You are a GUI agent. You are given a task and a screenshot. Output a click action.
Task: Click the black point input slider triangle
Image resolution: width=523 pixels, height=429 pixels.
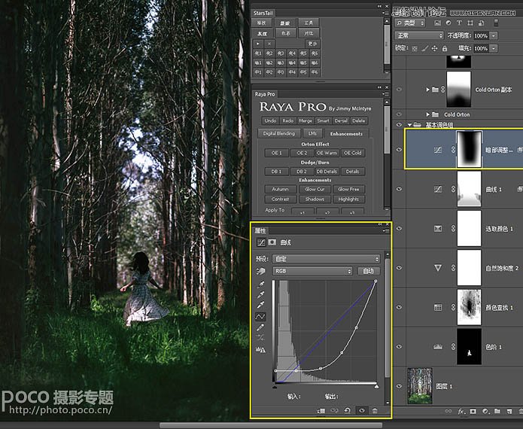pyautogui.click(x=275, y=387)
